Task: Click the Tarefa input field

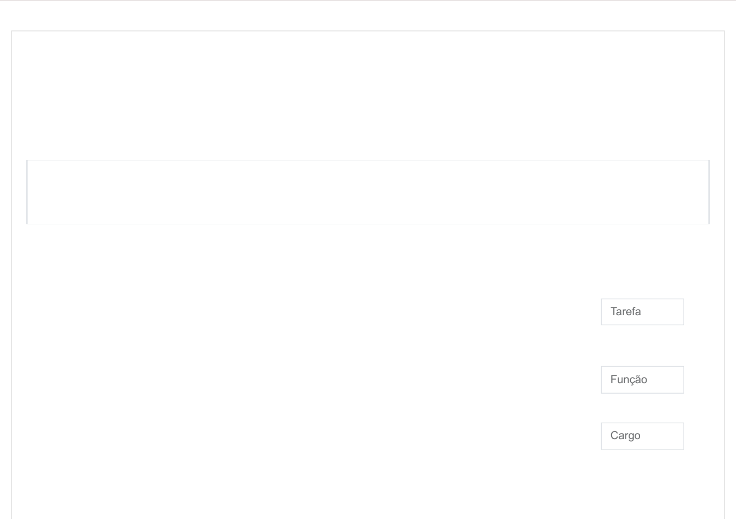Action: point(642,312)
